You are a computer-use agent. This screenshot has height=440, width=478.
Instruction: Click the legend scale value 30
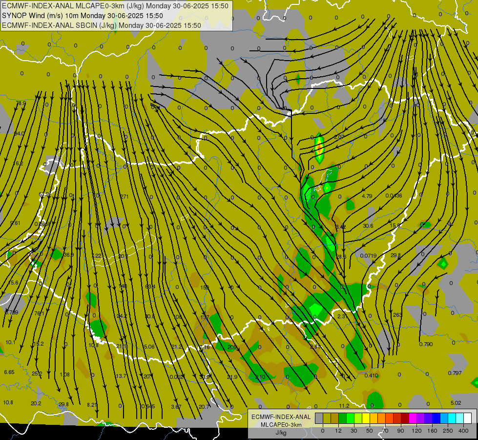pos(353,431)
